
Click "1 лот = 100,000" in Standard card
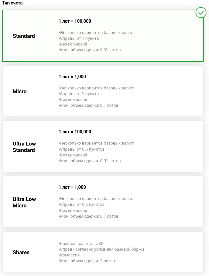click(x=75, y=21)
